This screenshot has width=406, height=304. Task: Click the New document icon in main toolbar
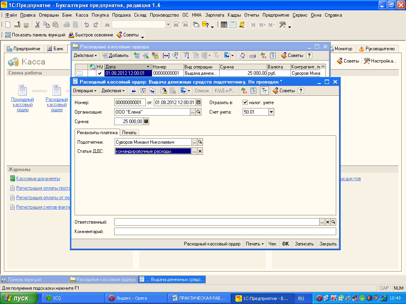pyautogui.click(x=8, y=25)
